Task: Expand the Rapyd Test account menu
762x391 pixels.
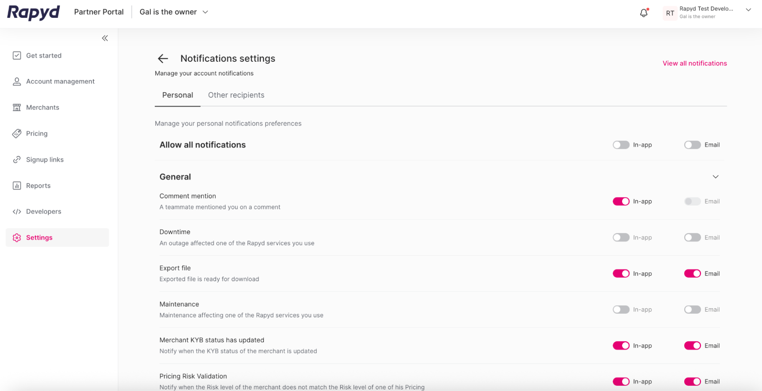Action: tap(748, 10)
